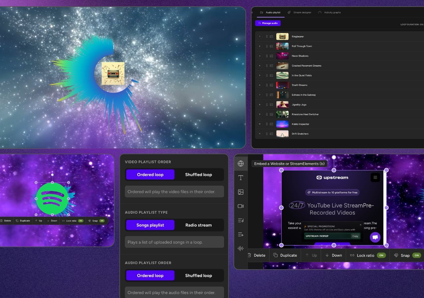Click the numbered-list icon on Cracked Pavement Dreams row
The width and height of the screenshot is (424, 298).
[272, 66]
